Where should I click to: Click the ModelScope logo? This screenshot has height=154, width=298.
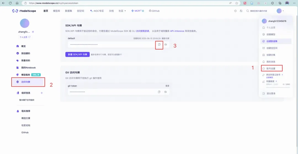[24, 11]
